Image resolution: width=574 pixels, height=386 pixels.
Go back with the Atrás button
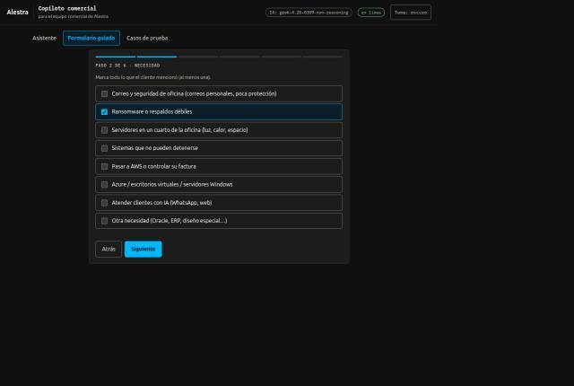(x=109, y=249)
